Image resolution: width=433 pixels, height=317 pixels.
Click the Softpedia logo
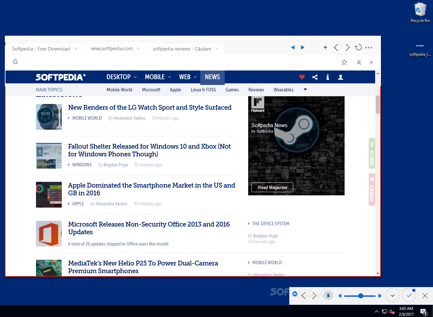tap(61, 77)
